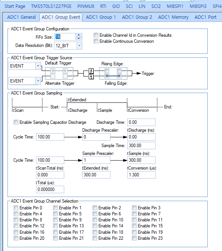This screenshot has height=251, width=222.
Task: Open the MIBSPI1 module tab
Action: point(175,6)
